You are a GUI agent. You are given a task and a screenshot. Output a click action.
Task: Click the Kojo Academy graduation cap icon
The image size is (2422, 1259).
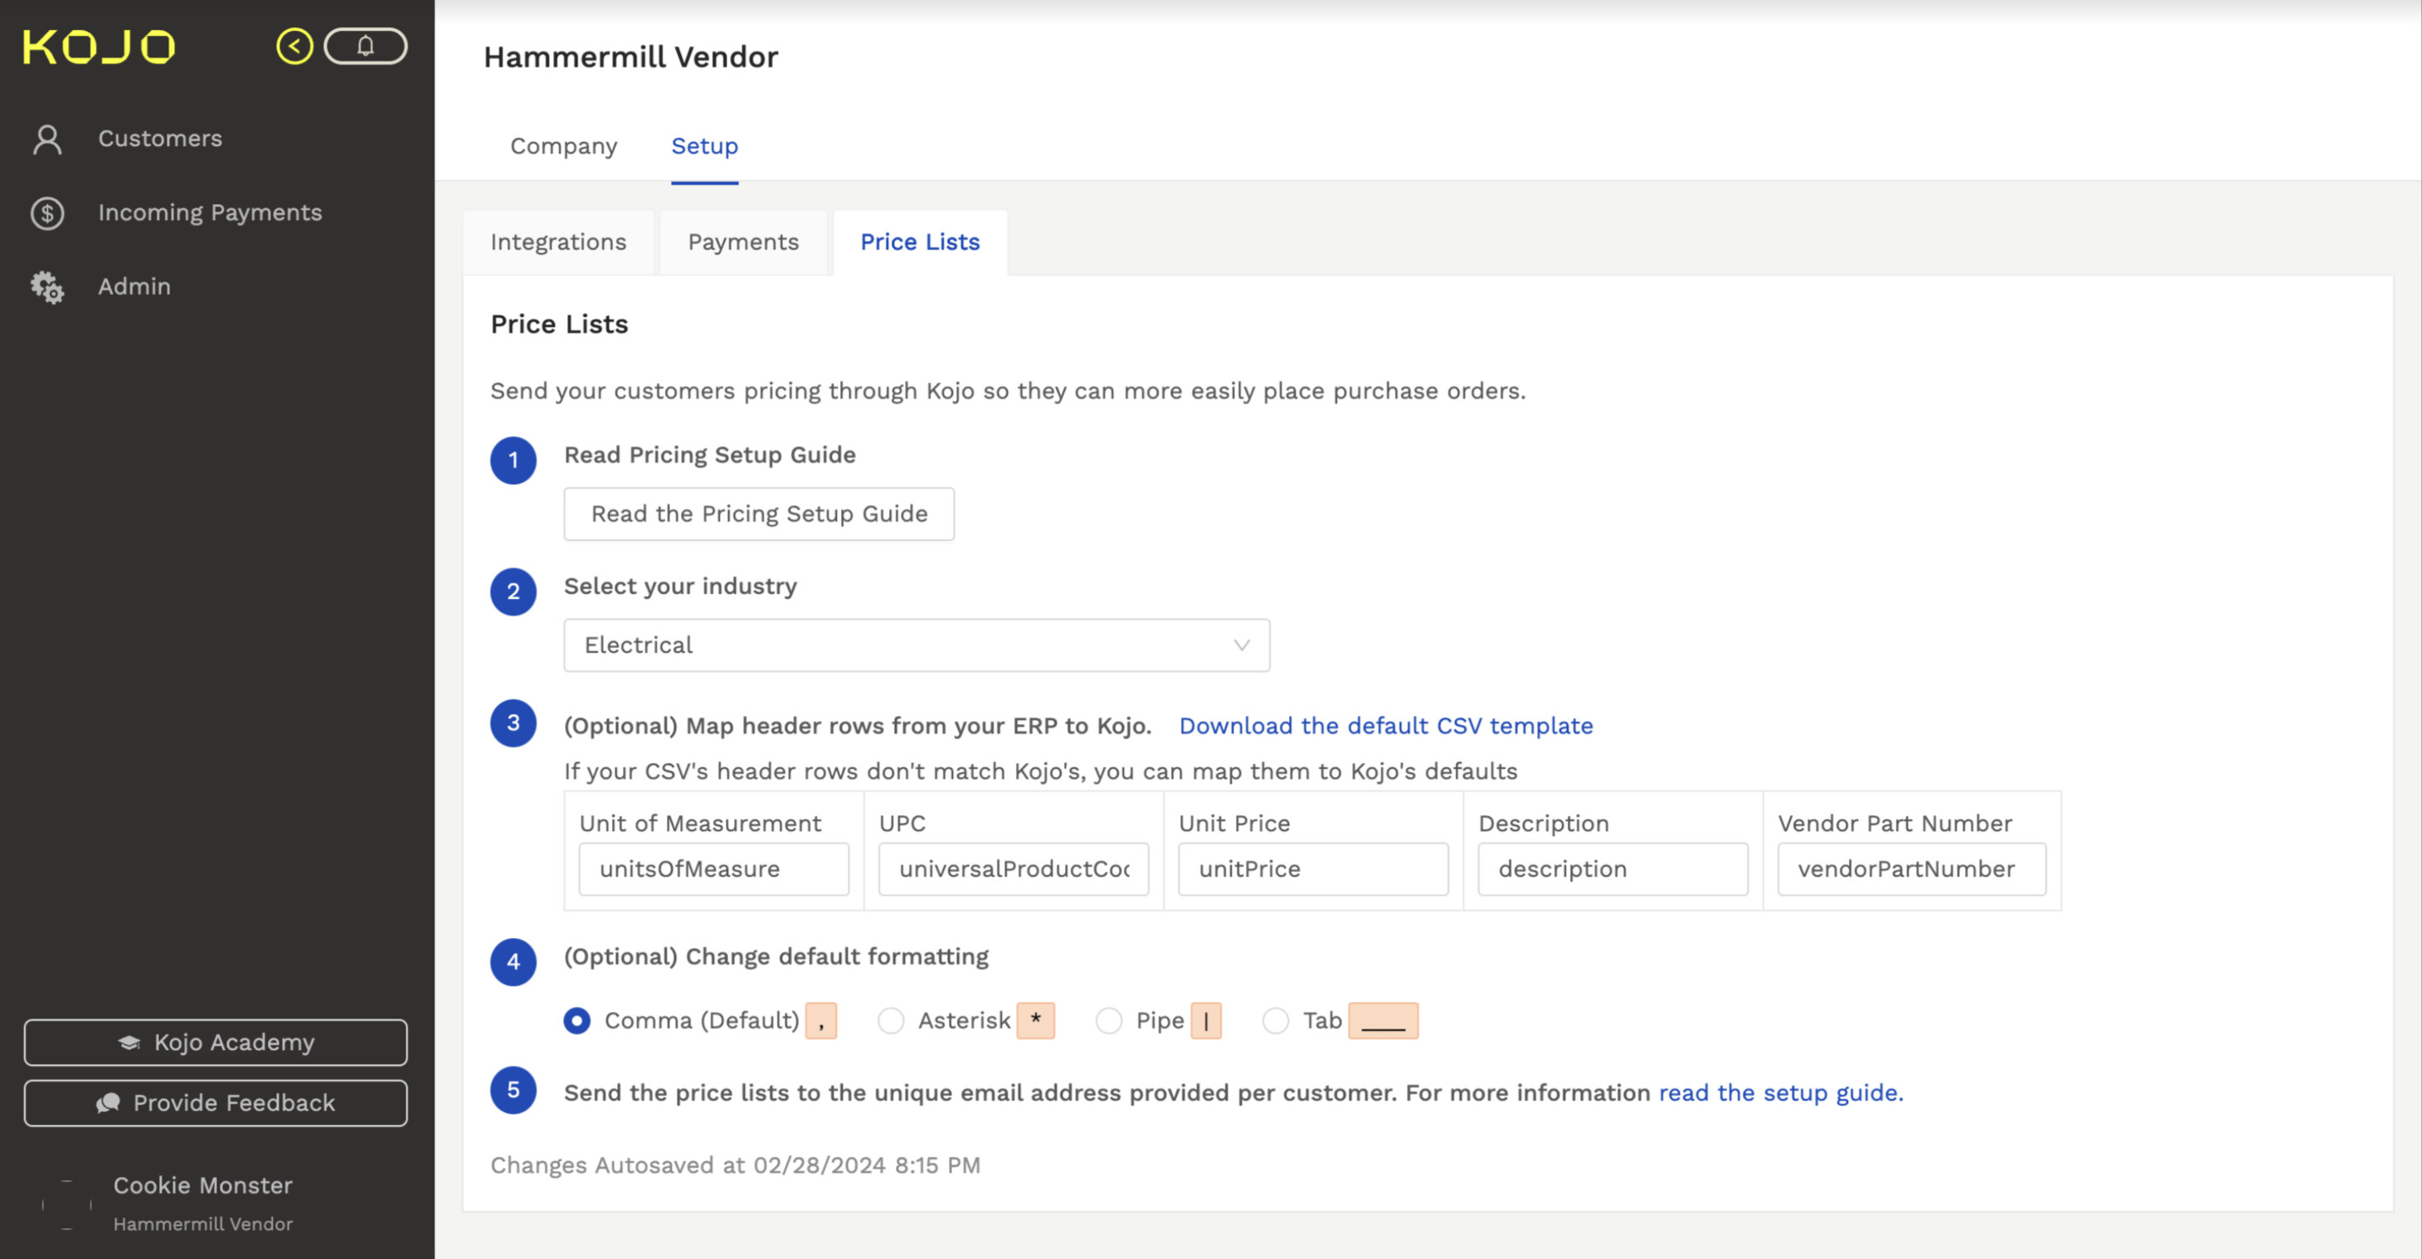pos(129,1042)
